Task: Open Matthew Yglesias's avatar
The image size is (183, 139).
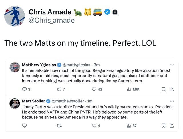Action: [14, 67]
